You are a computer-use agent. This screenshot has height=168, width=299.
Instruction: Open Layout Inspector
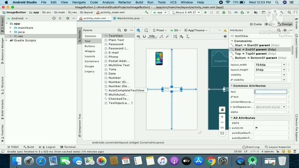(278, 147)
